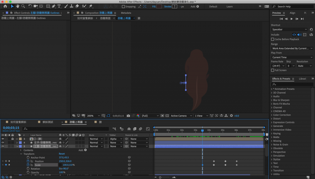315x179 pixels.
Task: Click the current time indicator playhead
Action: [202, 131]
